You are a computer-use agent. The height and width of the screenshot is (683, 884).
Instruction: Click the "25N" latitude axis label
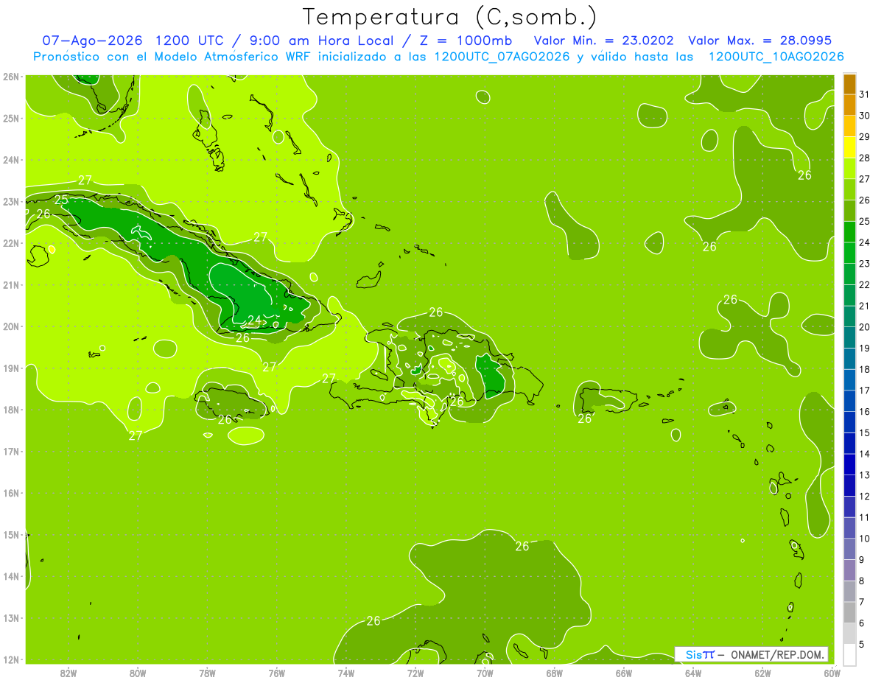(11, 118)
